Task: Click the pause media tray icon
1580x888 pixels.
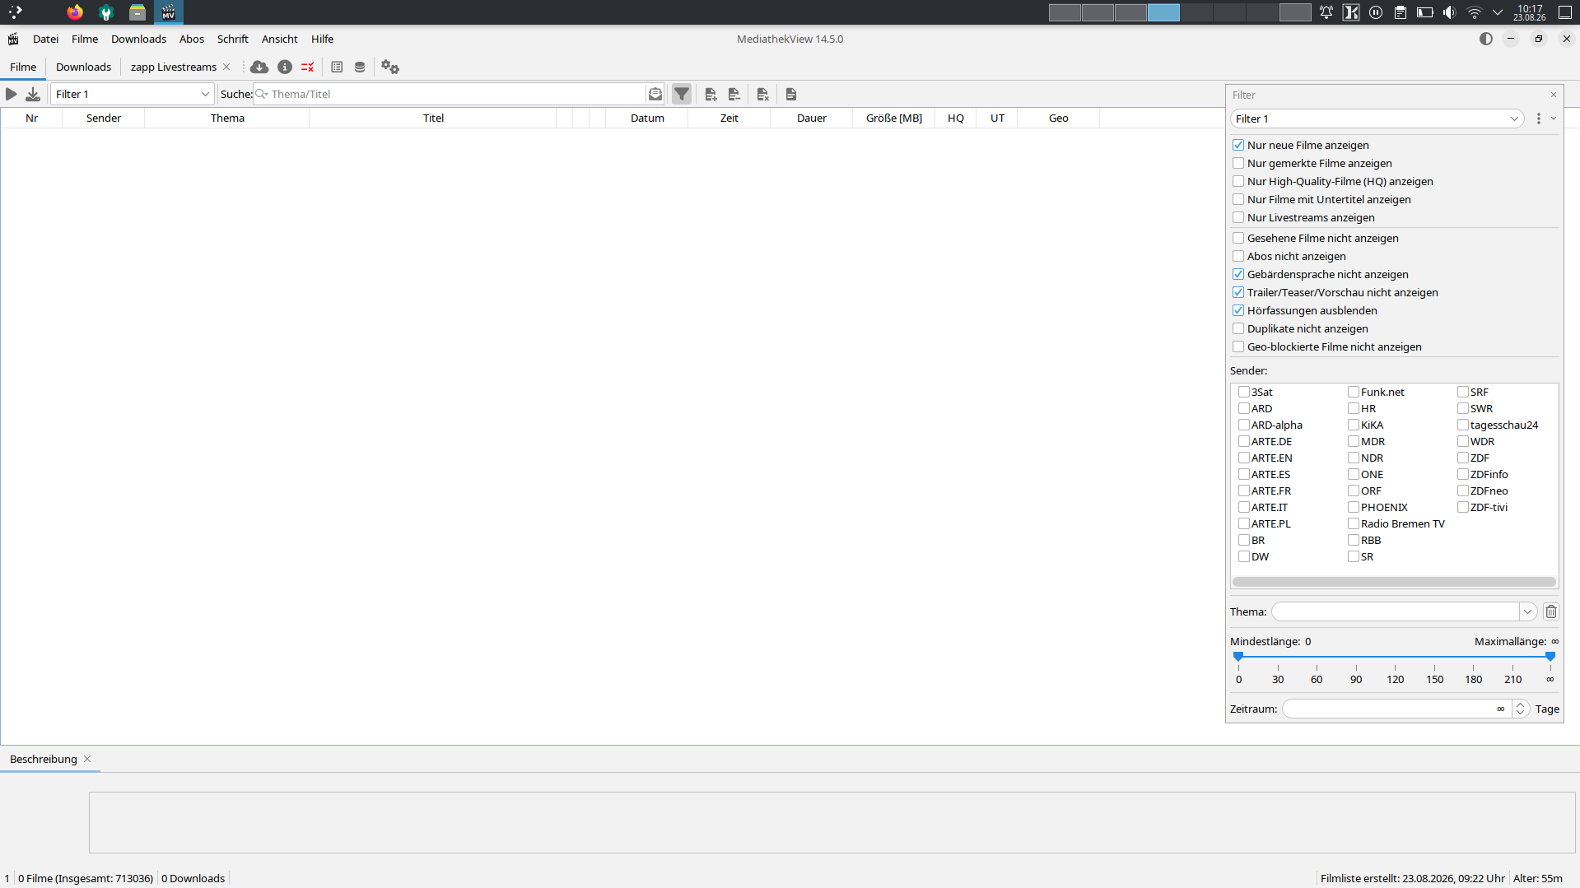Action: 1376,12
